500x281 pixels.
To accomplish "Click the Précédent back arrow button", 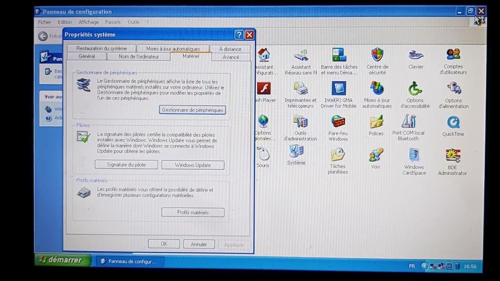I will coord(43,36).
